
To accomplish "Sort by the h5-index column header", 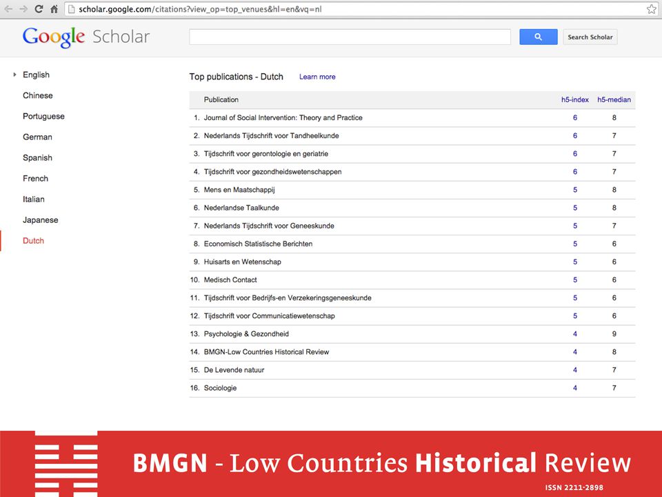I will (x=574, y=99).
